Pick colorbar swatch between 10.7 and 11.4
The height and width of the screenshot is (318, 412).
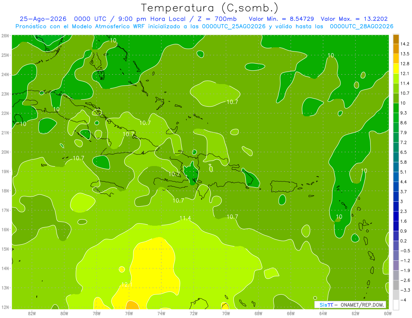pyautogui.click(x=396, y=88)
